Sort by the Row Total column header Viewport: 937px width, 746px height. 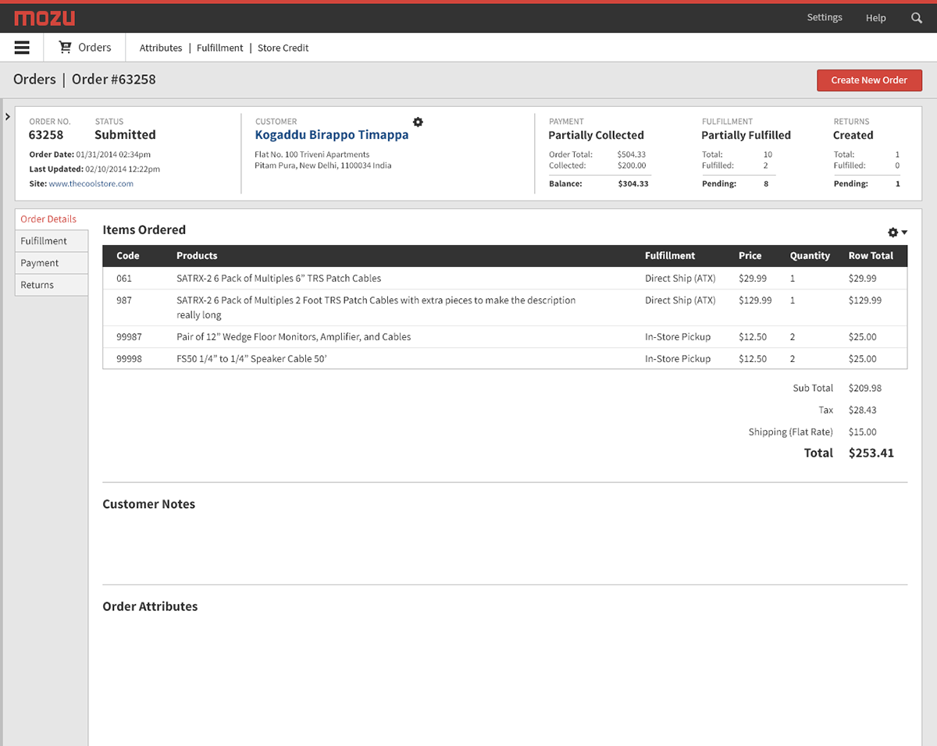click(x=871, y=256)
